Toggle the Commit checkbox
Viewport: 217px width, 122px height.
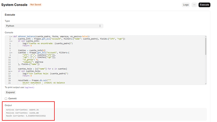pos(6,98)
